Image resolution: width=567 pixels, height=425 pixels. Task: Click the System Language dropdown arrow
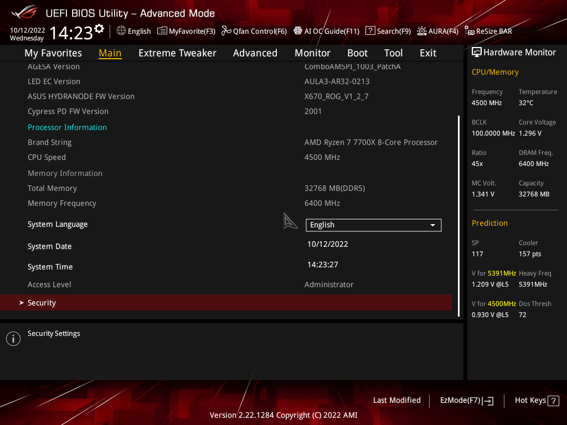432,225
